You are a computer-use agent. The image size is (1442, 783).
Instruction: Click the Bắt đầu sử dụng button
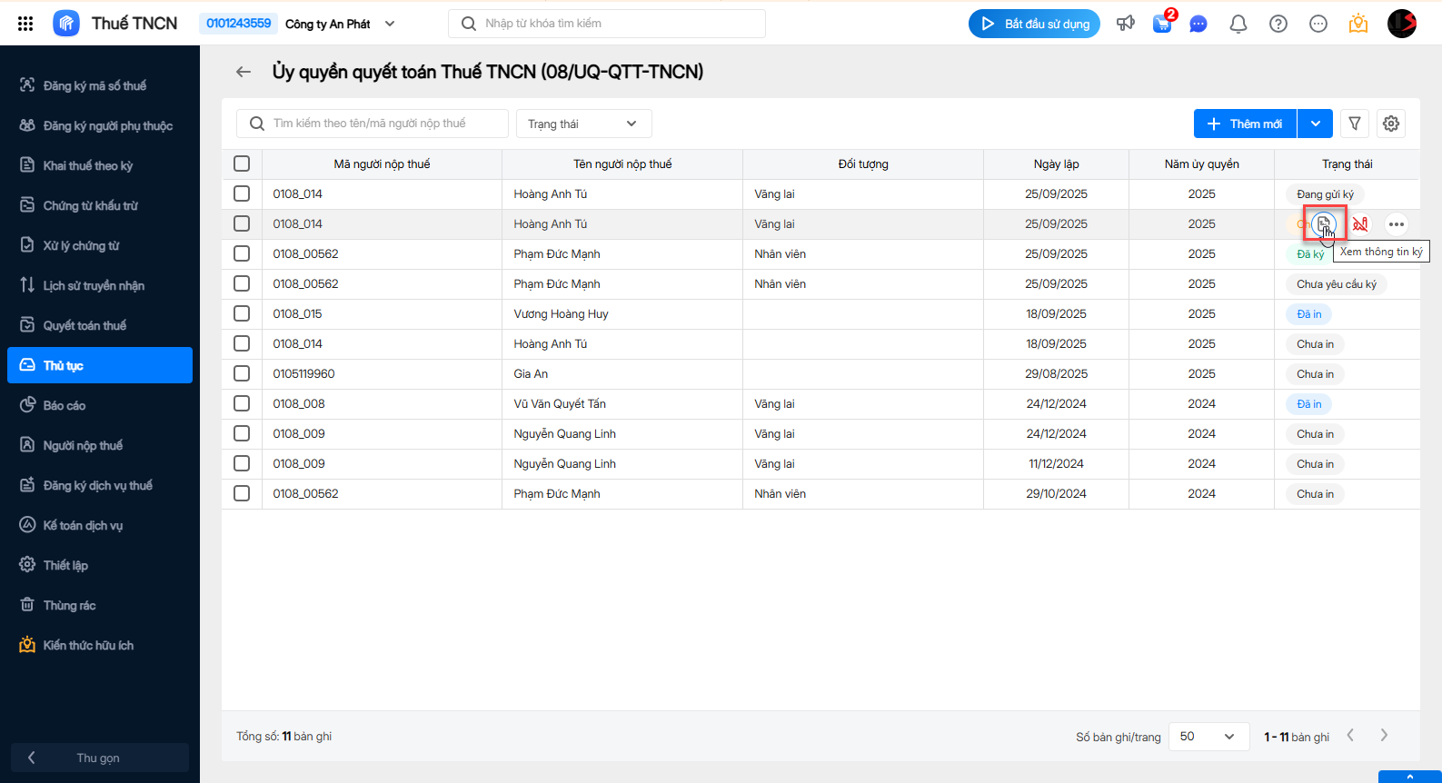click(x=1034, y=24)
